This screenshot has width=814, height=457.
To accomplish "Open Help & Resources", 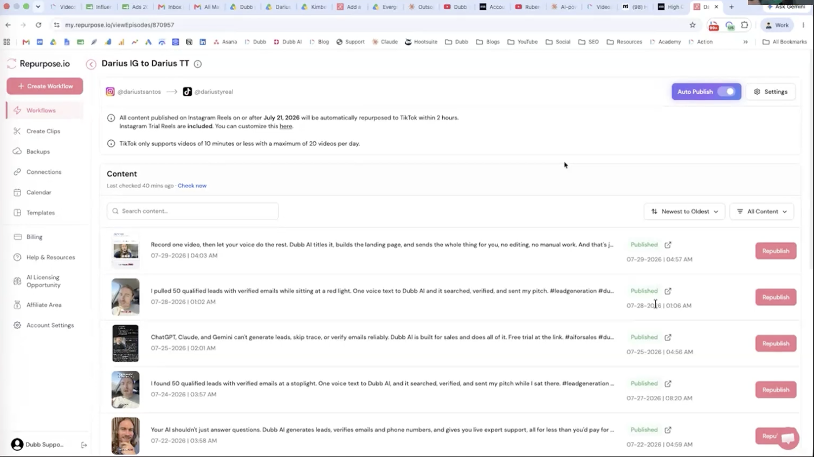I will [x=50, y=257].
